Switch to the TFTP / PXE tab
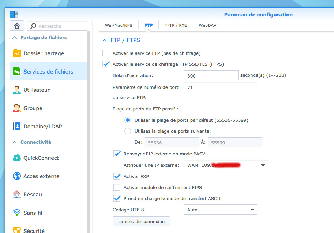The image size is (334, 233). pos(176,26)
